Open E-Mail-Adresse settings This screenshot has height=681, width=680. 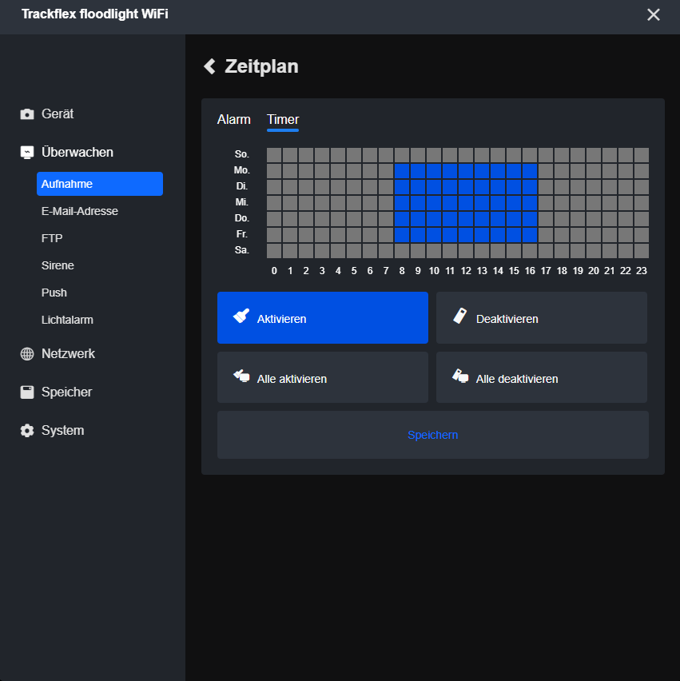(x=79, y=211)
